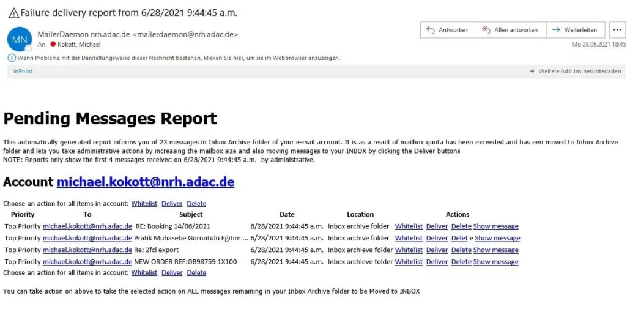Screen dimensions: 630x309
Task: Click recipient email in RE: Booking row
Action: pyautogui.click(x=87, y=226)
